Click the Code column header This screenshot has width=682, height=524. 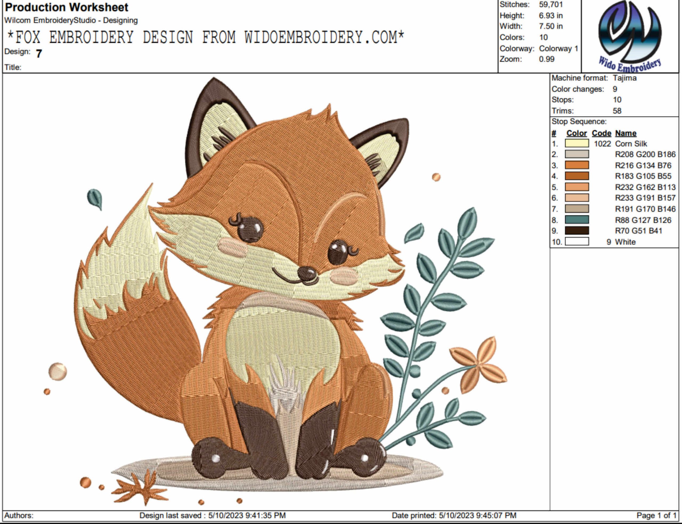[x=602, y=133]
